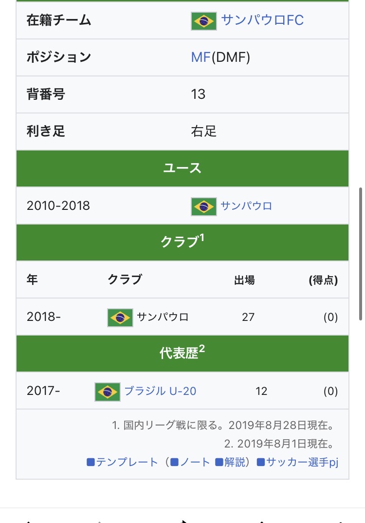The width and height of the screenshot is (365, 523).
Task: Tap the Brazil flag in the 2018- club row
Action: pyautogui.click(x=120, y=318)
